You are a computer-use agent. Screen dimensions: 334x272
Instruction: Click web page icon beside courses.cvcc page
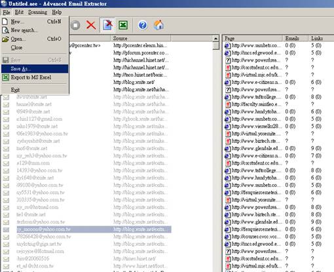coord(227,237)
